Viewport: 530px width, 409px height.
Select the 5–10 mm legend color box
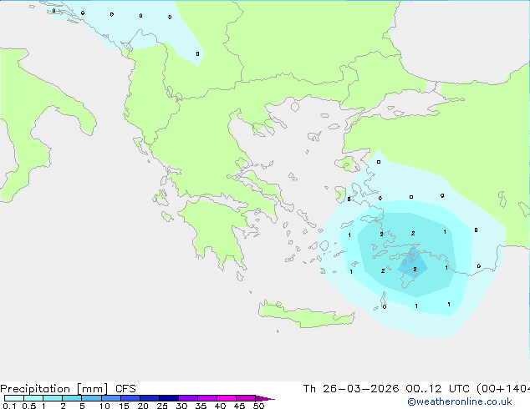point(91,398)
